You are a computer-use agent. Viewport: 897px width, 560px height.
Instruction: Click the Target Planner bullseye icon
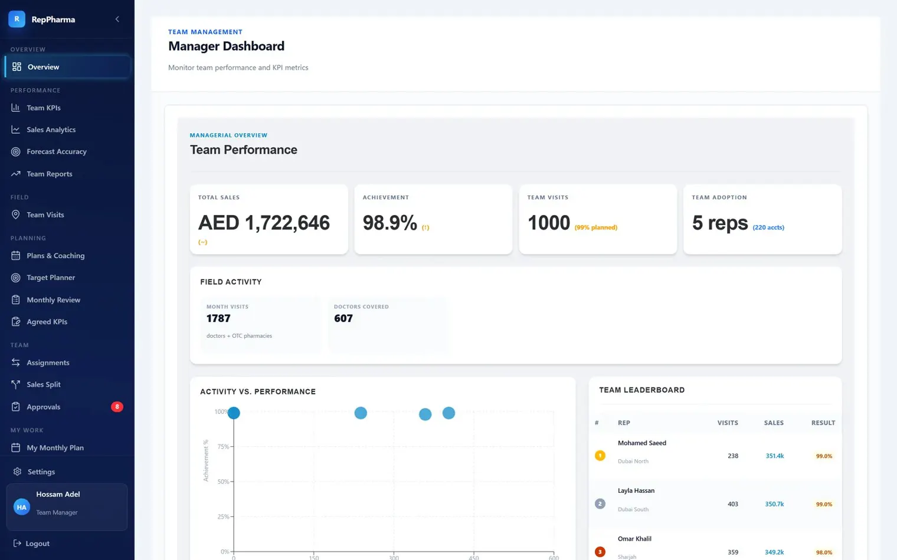click(x=16, y=278)
